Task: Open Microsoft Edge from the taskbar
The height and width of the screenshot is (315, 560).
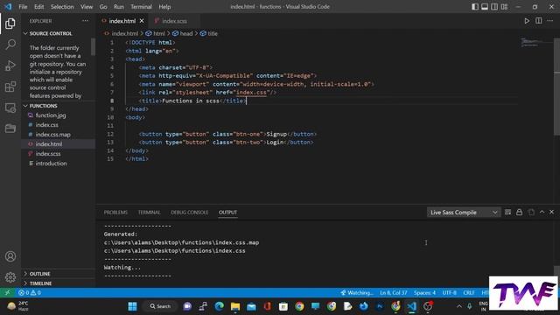Action: pos(220,306)
